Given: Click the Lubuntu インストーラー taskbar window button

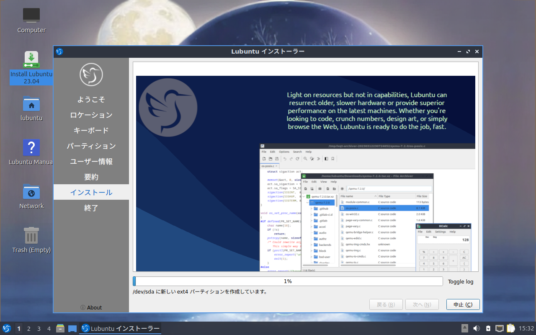Looking at the screenshot, I should pos(120,328).
